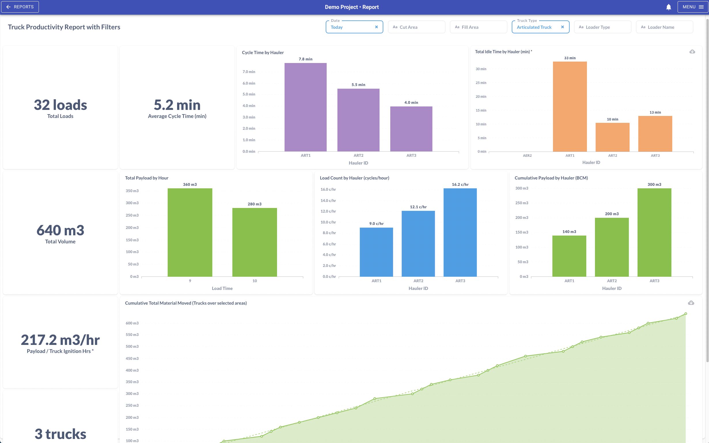Click the Cycle Time by Hauler title
Viewport: 709px width, 443px height.
click(x=263, y=52)
